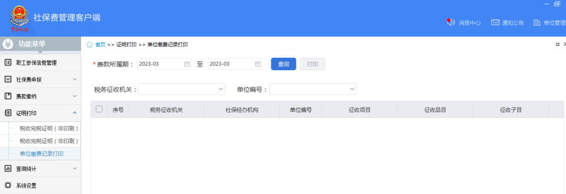The height and width of the screenshot is (194, 566).
Task: Click 序号 column header
Action: (x=118, y=110)
